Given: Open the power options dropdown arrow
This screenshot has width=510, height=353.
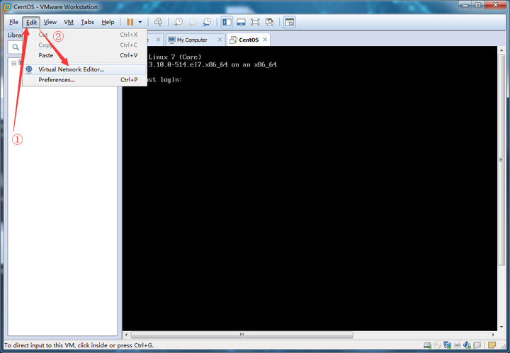Looking at the screenshot, I should pyautogui.click(x=140, y=22).
